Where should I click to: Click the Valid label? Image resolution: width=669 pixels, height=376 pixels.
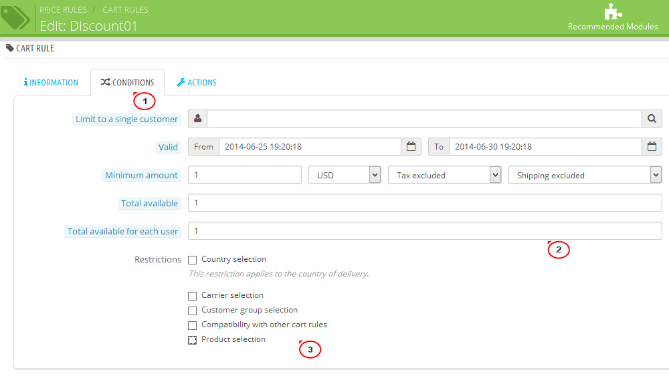[168, 148]
